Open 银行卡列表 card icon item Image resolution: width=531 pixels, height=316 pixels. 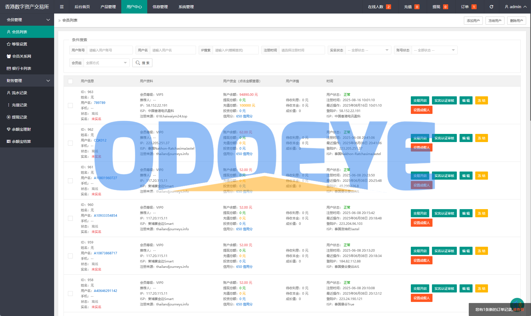21,68
